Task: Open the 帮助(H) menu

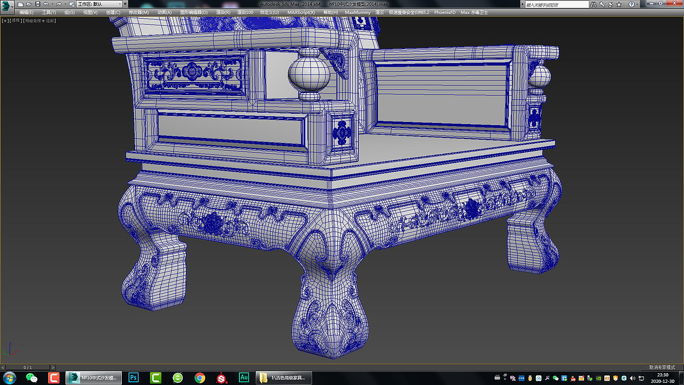Action: click(x=330, y=12)
